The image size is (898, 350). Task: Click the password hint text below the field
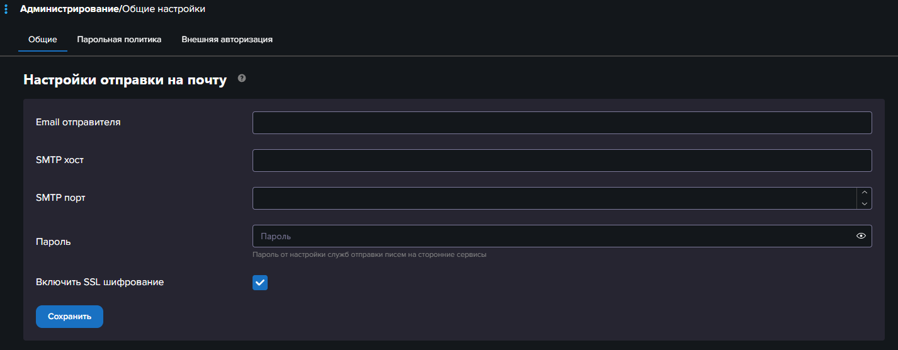coord(370,255)
